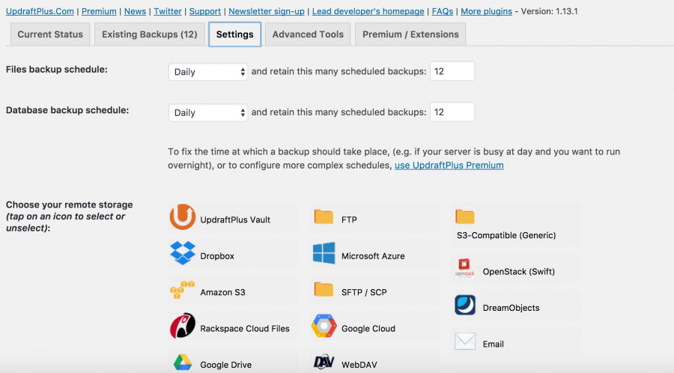
Task: Click the 'OpenStack (Swift)' storage label
Action: click(x=519, y=272)
